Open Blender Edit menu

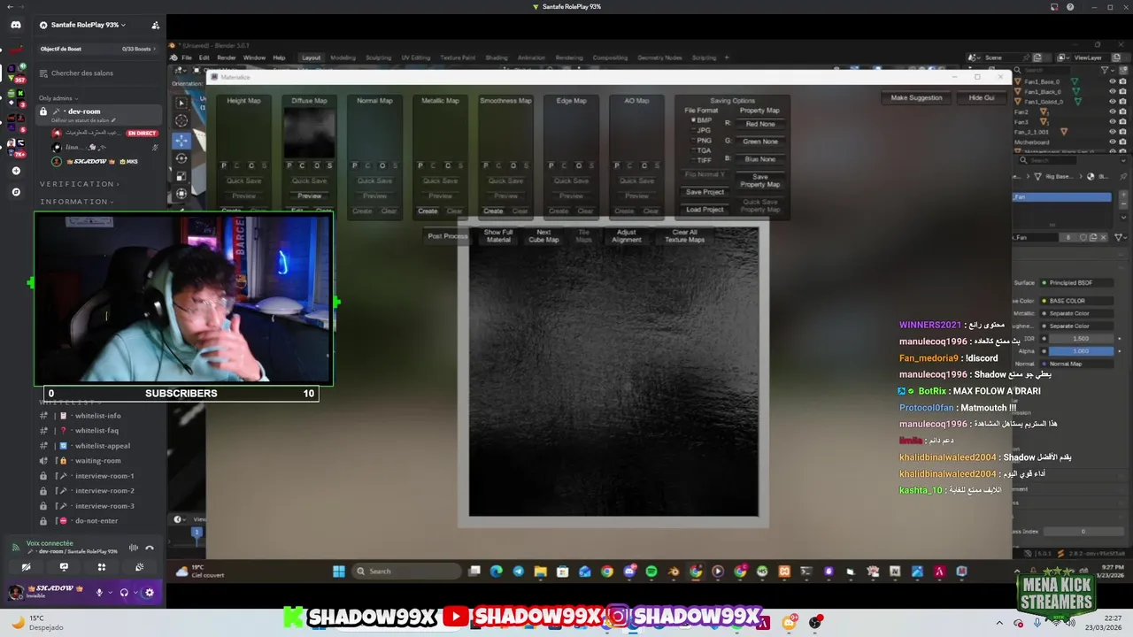coord(204,58)
